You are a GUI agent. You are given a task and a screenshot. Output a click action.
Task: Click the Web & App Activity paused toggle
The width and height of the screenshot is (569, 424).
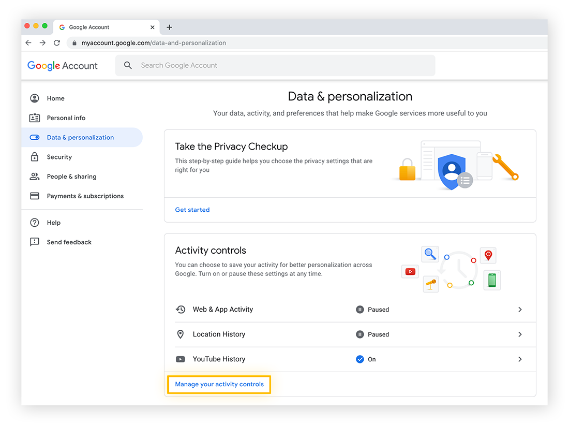[x=360, y=310]
